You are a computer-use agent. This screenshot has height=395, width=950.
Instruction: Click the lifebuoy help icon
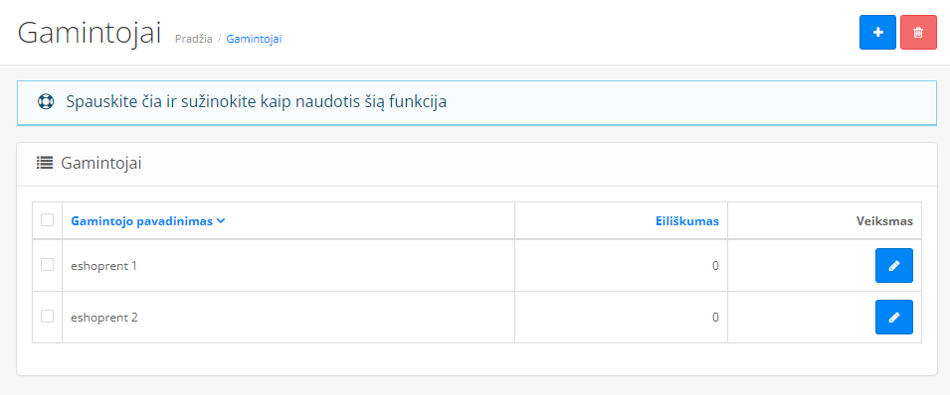click(46, 101)
